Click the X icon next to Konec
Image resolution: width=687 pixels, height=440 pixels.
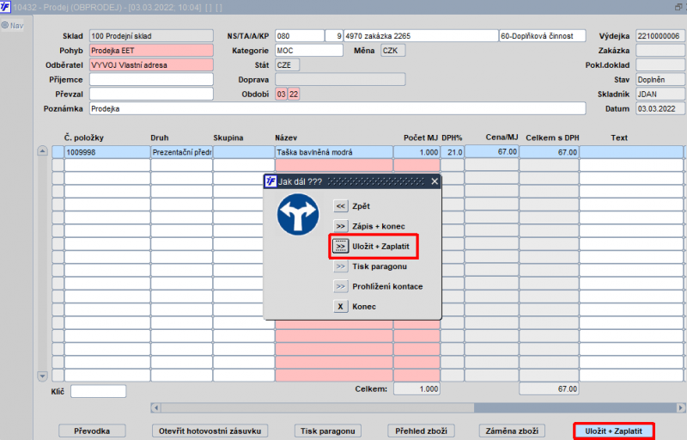[x=341, y=306]
